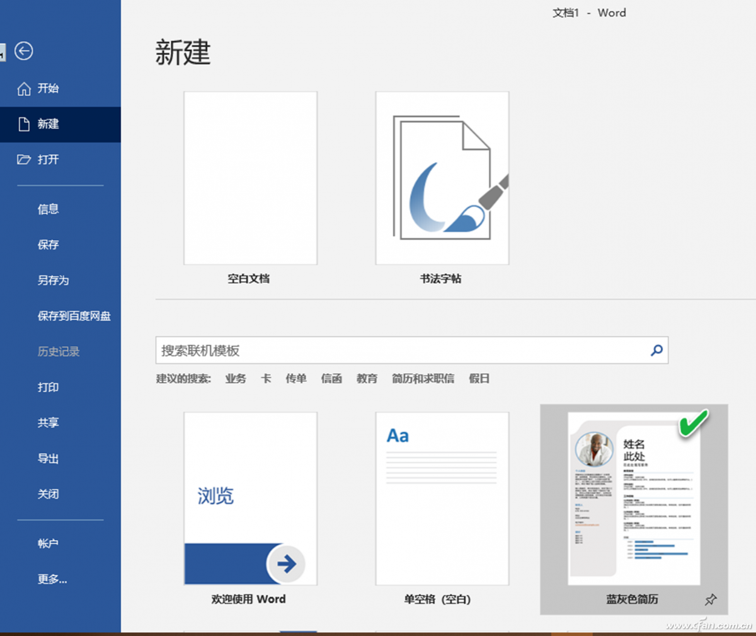Click inside the 搜索联机模板 search field
The height and width of the screenshot is (636, 756).
click(x=412, y=350)
